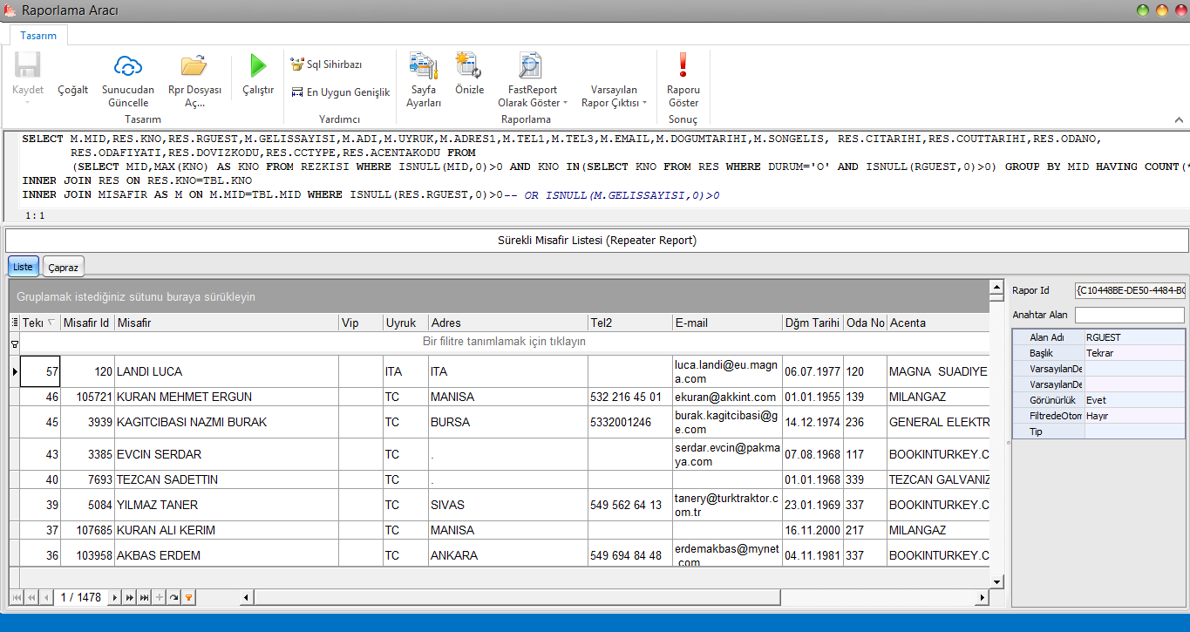Select Alan Adı RGUEST property value
1190x632 pixels.
pos(1134,337)
